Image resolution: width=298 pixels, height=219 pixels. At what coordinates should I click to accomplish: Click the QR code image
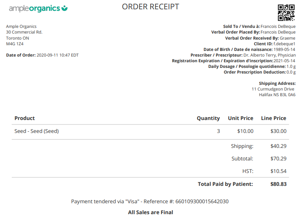tap(286, 13)
